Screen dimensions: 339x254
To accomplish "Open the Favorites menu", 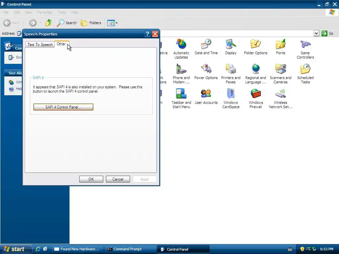I will click(x=45, y=12).
